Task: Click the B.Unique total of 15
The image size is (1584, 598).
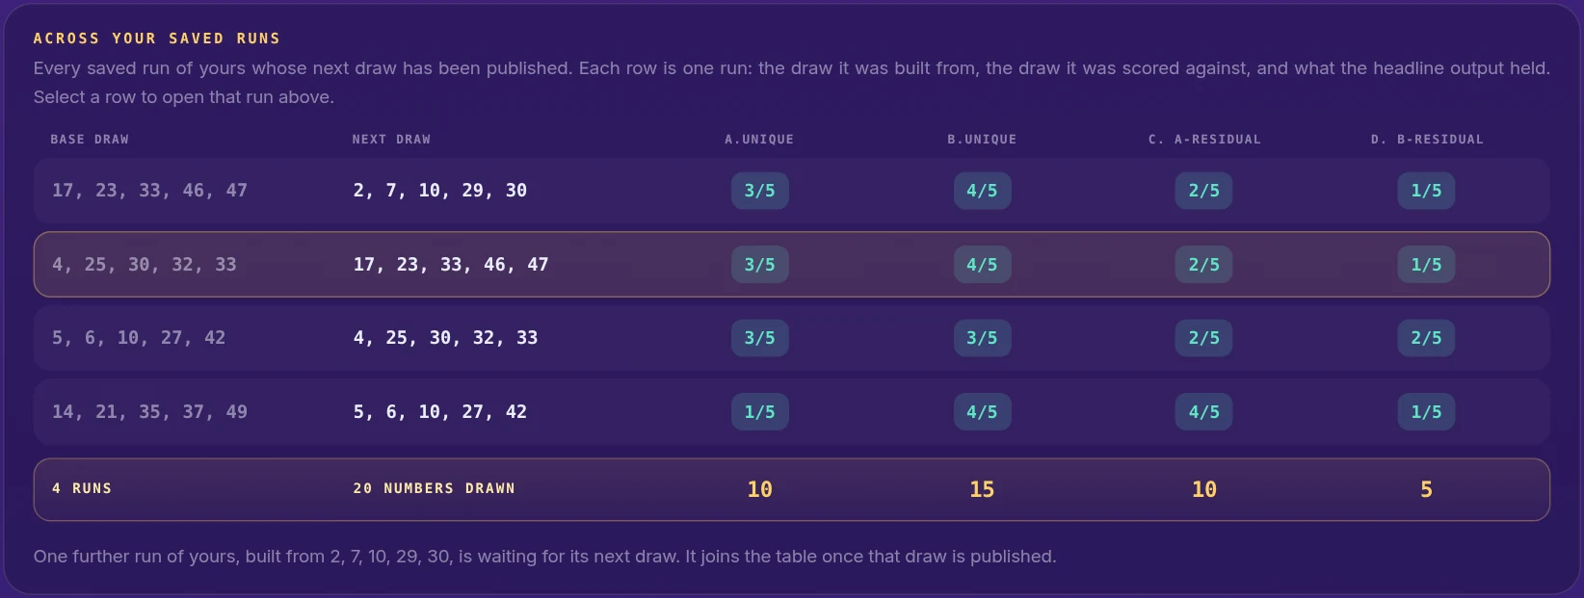Action: point(982,489)
